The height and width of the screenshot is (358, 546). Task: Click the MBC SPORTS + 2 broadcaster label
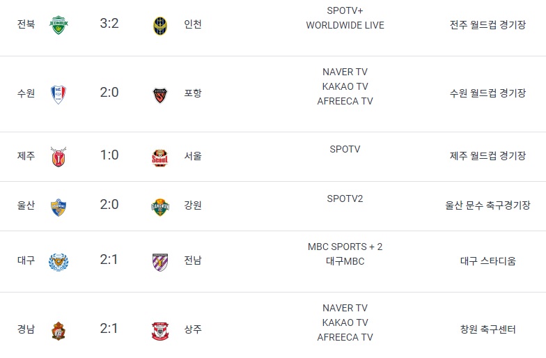[345, 247]
